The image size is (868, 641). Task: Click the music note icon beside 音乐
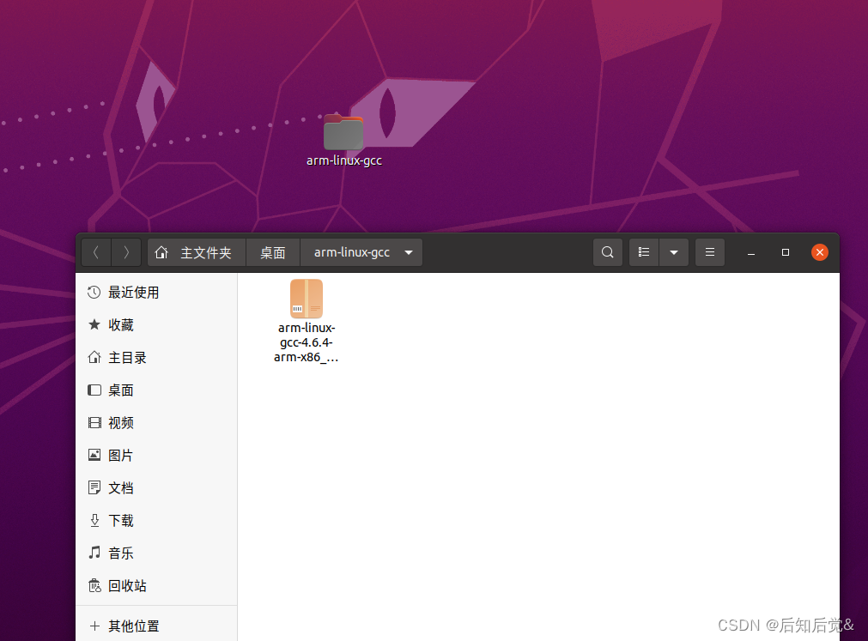[94, 553]
